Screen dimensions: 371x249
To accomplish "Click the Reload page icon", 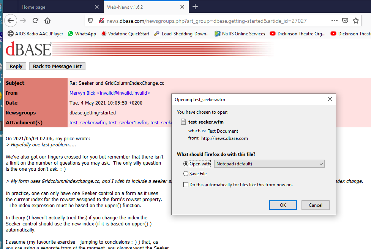I will click(35, 21).
